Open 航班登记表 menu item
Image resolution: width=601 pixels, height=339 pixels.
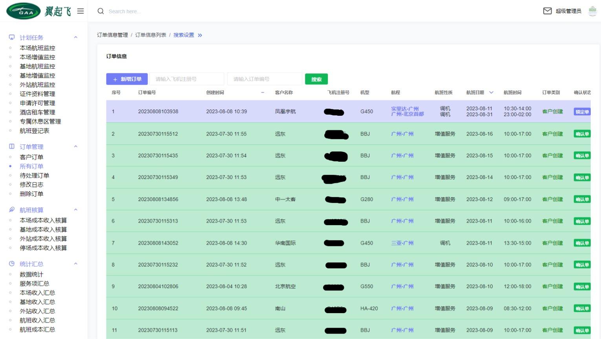pos(35,131)
